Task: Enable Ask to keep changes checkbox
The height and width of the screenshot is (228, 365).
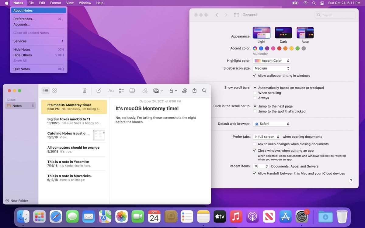Action: coord(255,144)
